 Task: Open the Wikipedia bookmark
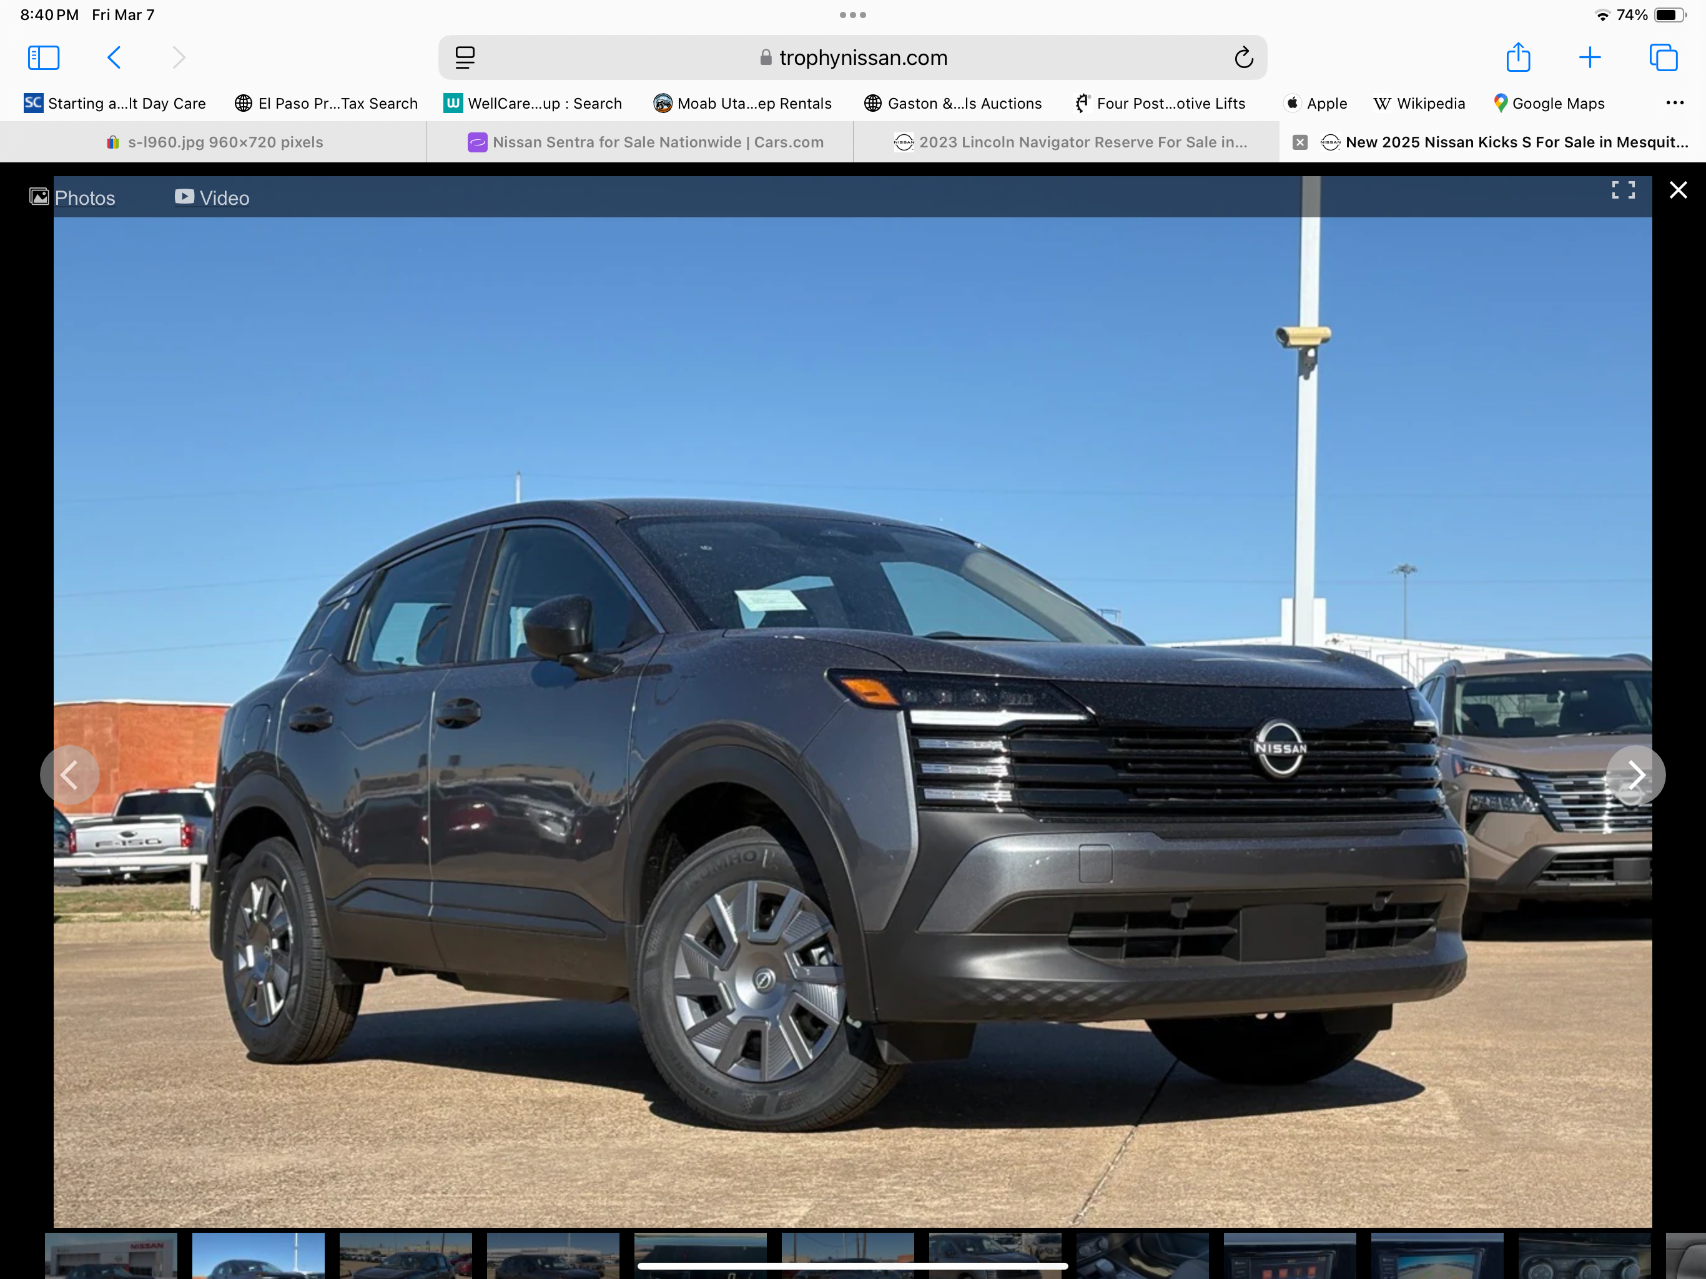(1419, 104)
